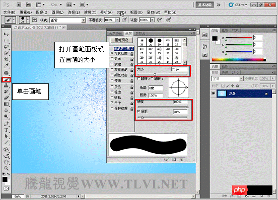Select the Zoom tool in toolbox
Image resolution: width=278 pixels, height=200 pixels.
pos(6,168)
